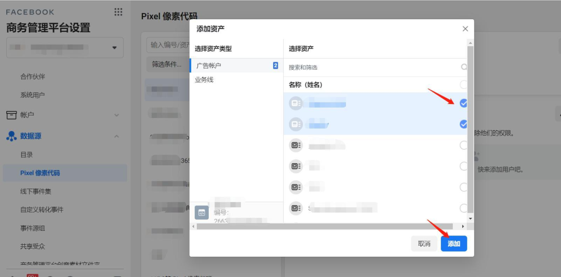This screenshot has width=561, height=277.
Task: Click the 数据源 data sources icon
Action: (x=11, y=136)
